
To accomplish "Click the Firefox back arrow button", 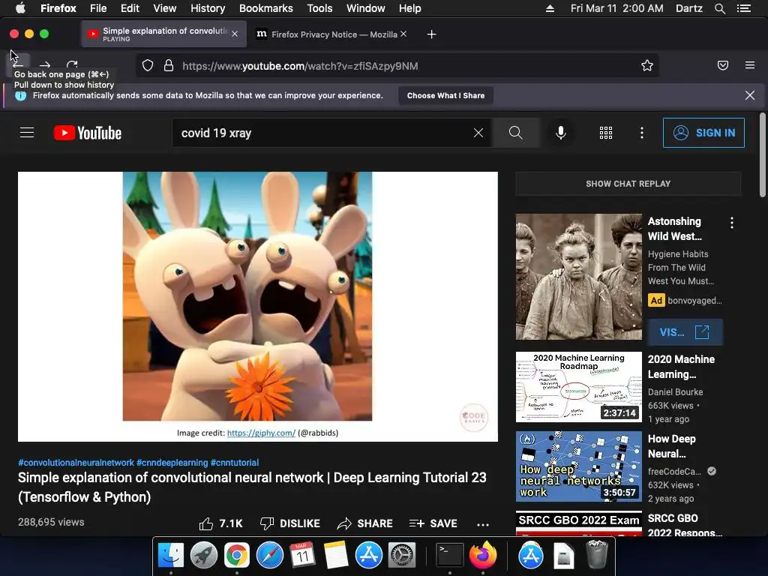I will [x=18, y=64].
